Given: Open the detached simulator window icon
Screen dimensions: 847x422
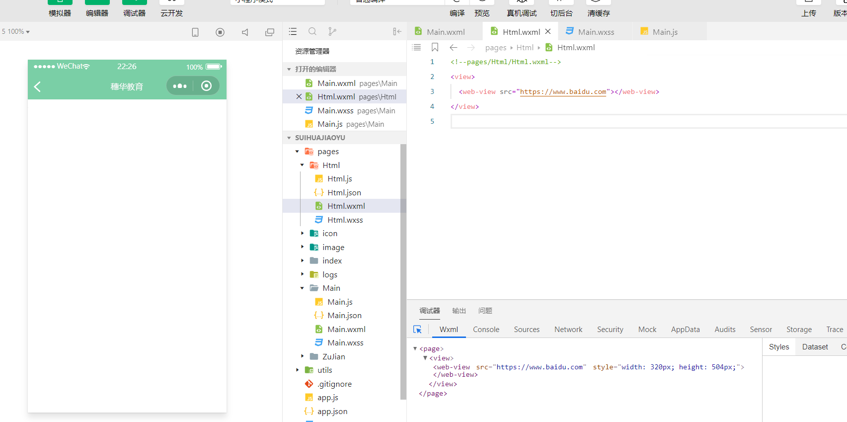Looking at the screenshot, I should [270, 32].
